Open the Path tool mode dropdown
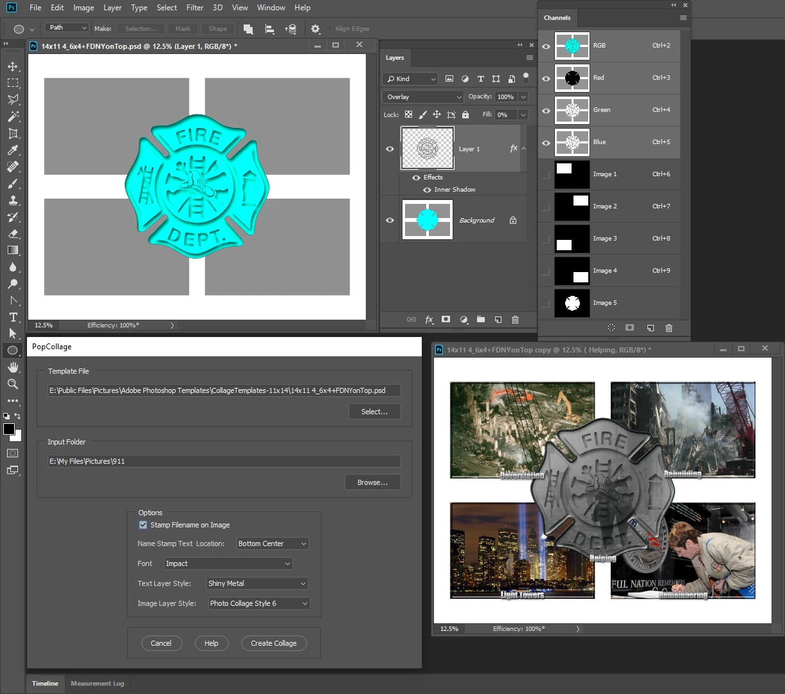Screen dimensions: 785x694 67,28
